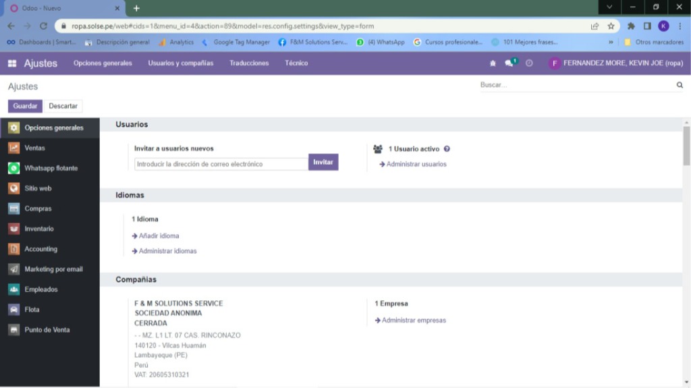Open Administrar idiomas link
This screenshot has width=691, height=388.
165,251
